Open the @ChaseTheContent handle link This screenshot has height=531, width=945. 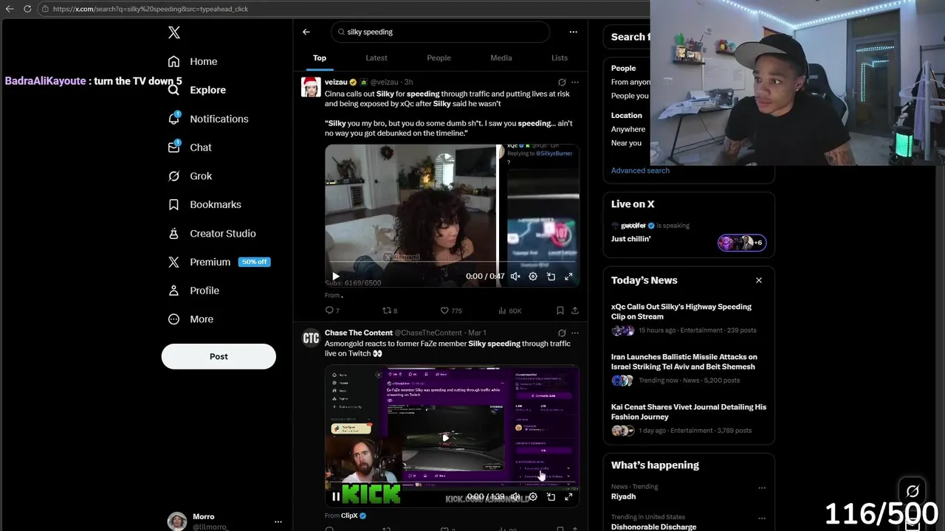point(428,333)
